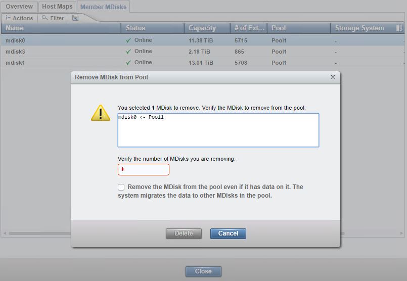Sort by Pool column header
This screenshot has height=281, width=407.
click(x=299, y=28)
